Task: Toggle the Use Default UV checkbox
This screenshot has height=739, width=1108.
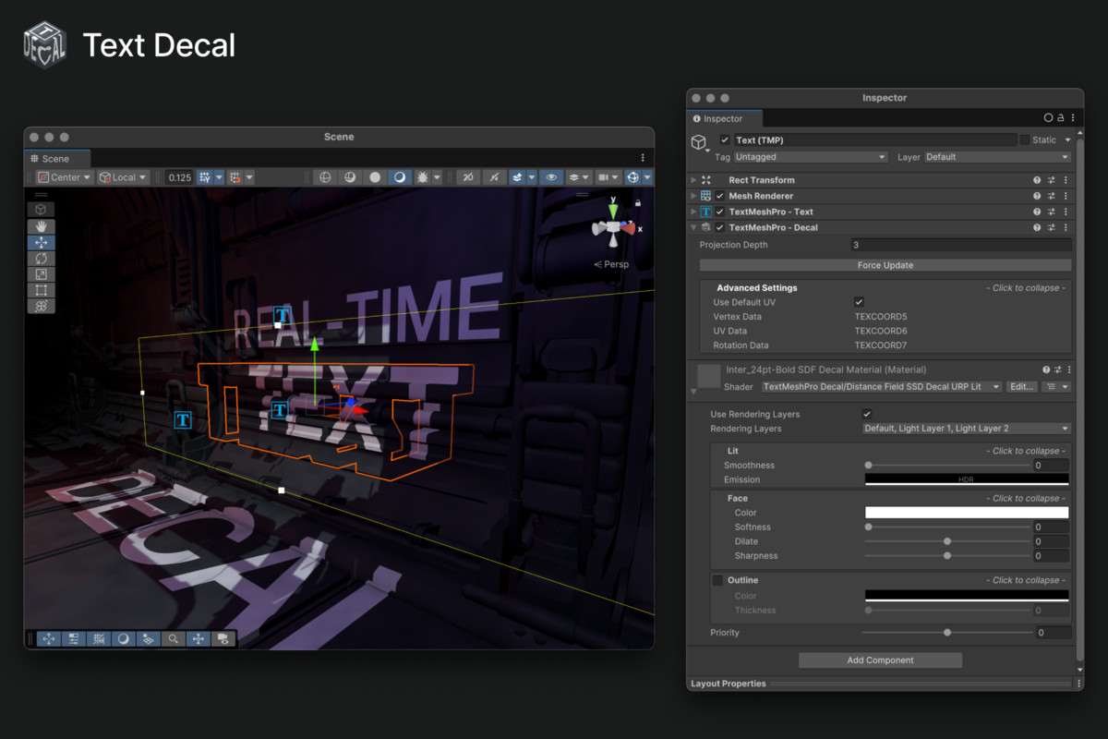Action: click(x=859, y=301)
